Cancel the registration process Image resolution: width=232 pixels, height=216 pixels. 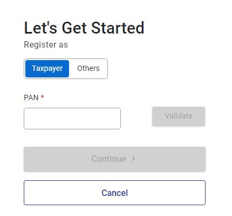pyautogui.click(x=114, y=193)
